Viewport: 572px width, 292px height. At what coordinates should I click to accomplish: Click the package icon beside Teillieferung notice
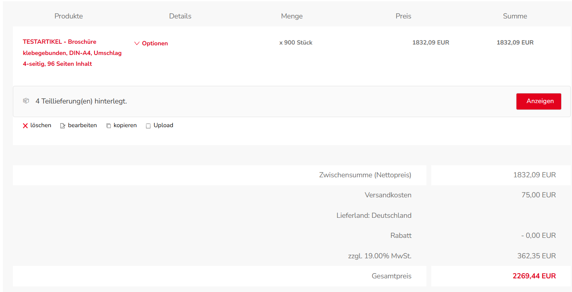click(26, 101)
